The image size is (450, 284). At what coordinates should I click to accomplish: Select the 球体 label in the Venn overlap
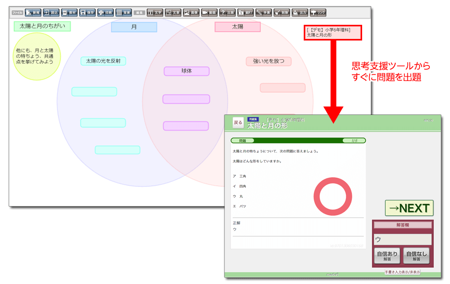(186, 71)
